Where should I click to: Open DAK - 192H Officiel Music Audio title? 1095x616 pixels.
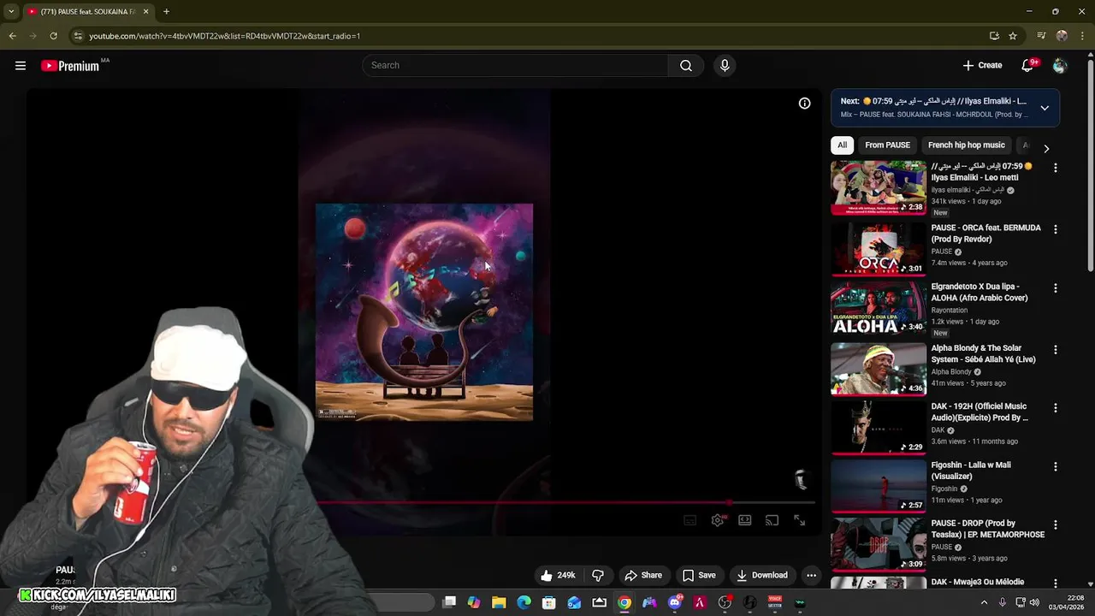[x=980, y=412]
